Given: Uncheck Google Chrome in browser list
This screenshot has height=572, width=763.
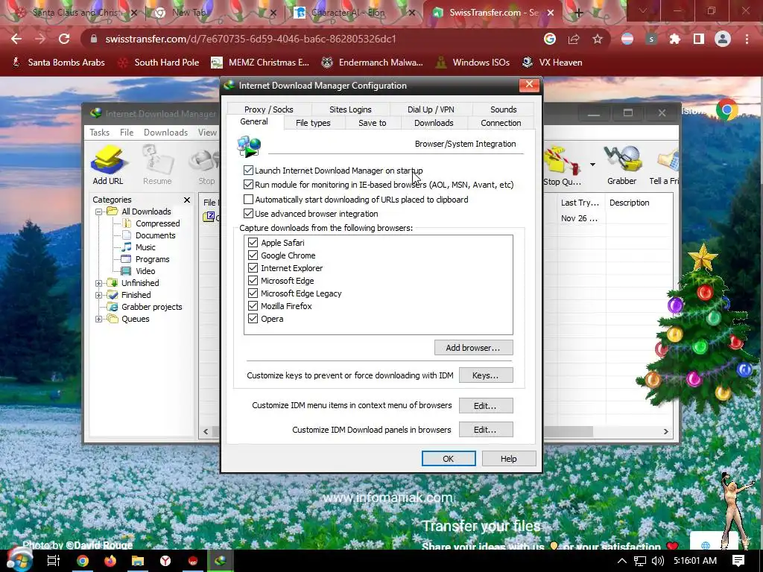Looking at the screenshot, I should 253,255.
